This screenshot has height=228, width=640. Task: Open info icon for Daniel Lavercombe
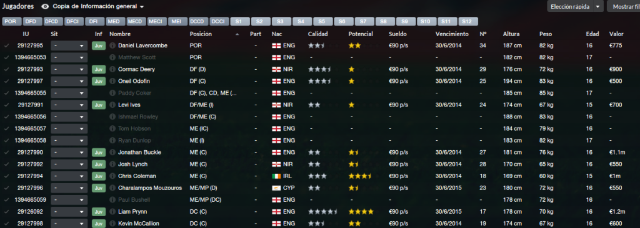click(112, 45)
